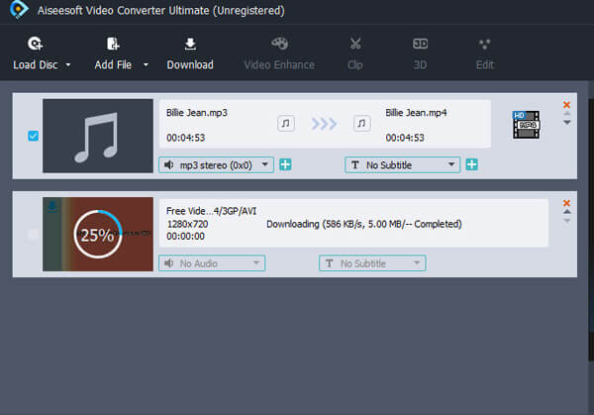Open the Video Enhance palette icon

tap(279, 44)
